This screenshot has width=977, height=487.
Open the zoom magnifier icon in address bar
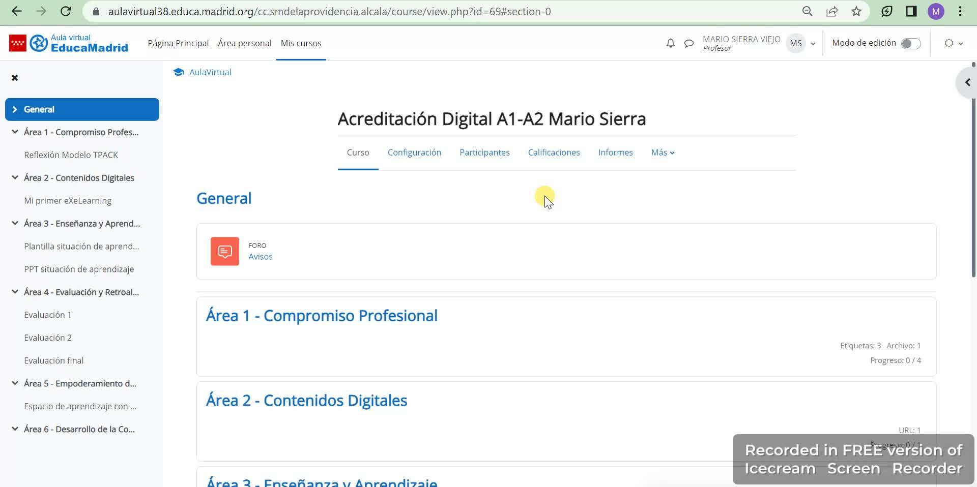click(x=807, y=11)
